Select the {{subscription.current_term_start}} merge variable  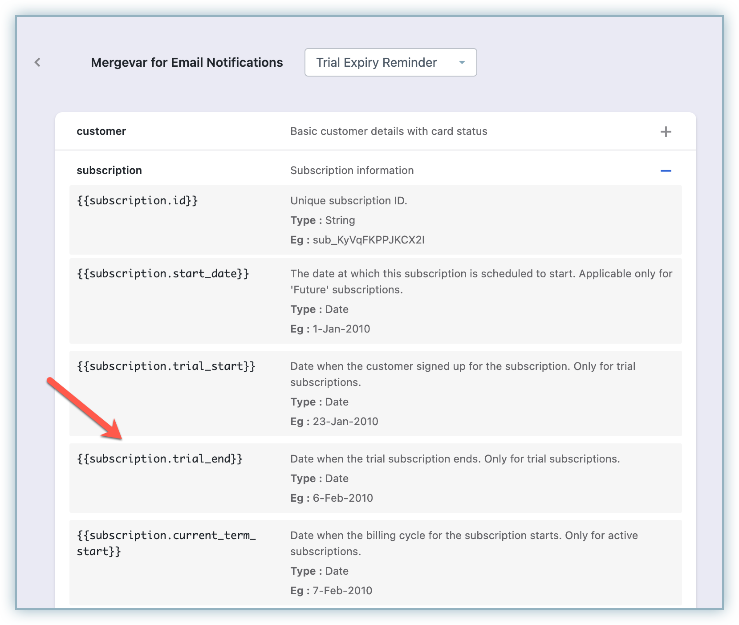tap(166, 543)
